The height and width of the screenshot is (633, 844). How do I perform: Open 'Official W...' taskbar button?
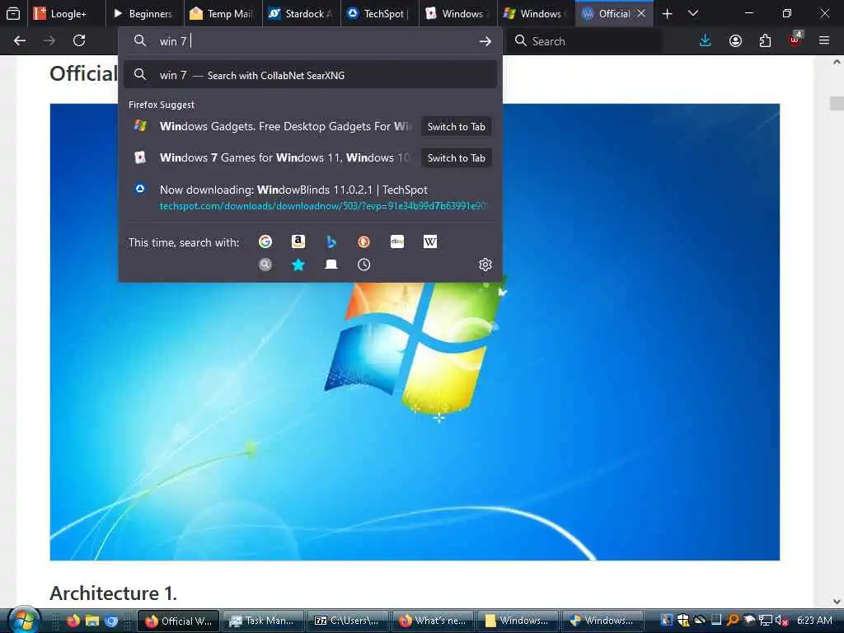pyautogui.click(x=179, y=621)
